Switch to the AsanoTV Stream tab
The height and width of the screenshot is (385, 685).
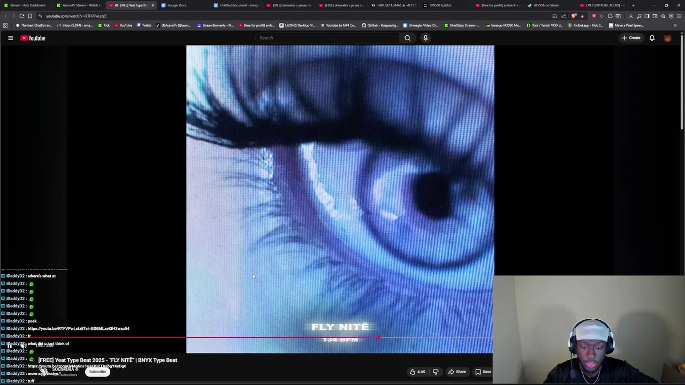click(x=79, y=5)
